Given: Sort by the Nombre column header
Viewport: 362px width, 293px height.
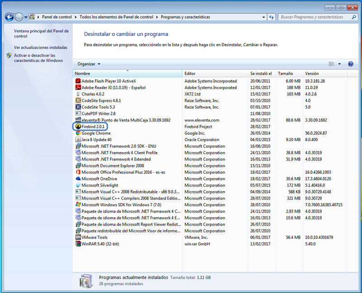Looking at the screenshot, I should pyautogui.click(x=128, y=73).
